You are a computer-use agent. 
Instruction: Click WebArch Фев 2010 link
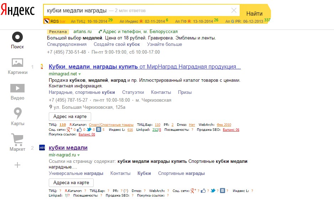coord(224,125)
